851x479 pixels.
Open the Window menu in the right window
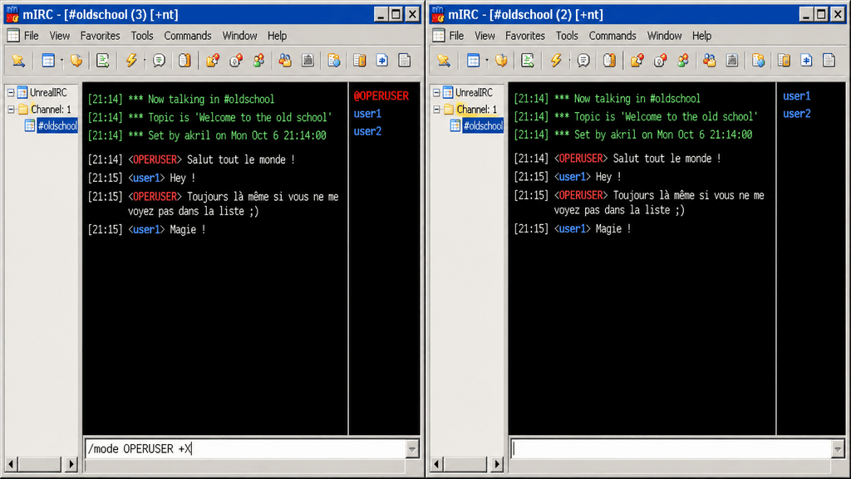[x=664, y=36]
